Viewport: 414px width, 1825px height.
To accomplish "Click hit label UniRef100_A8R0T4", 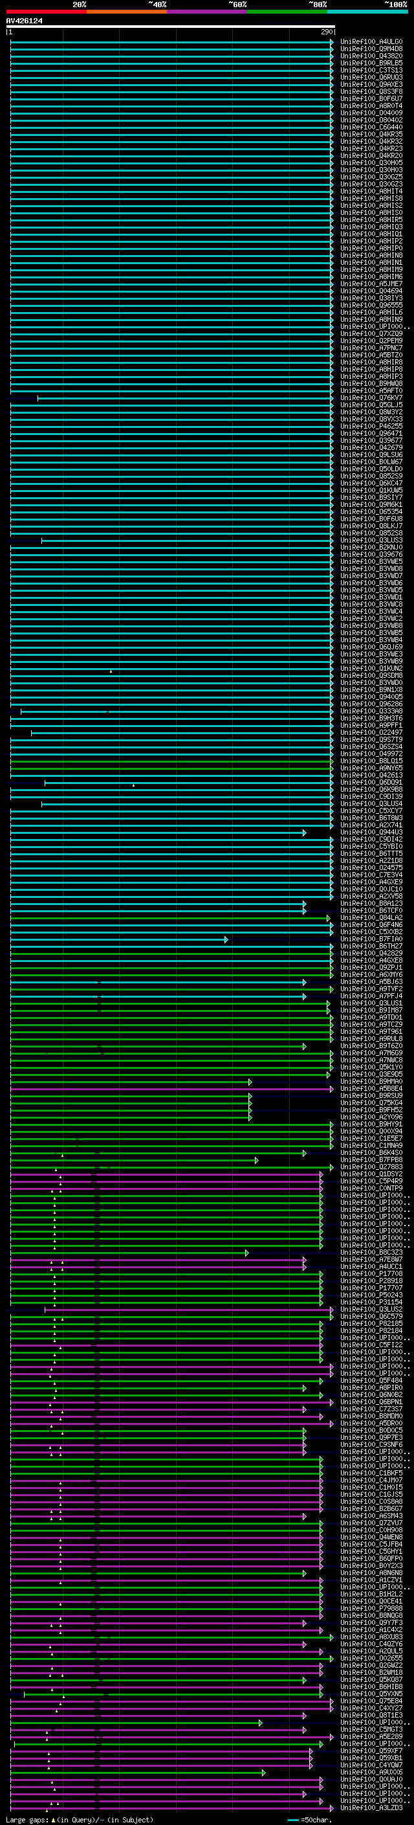I will pos(371,106).
